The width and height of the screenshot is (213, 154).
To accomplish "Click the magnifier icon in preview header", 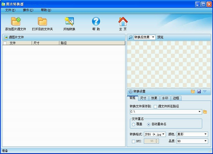I will 130,37.
